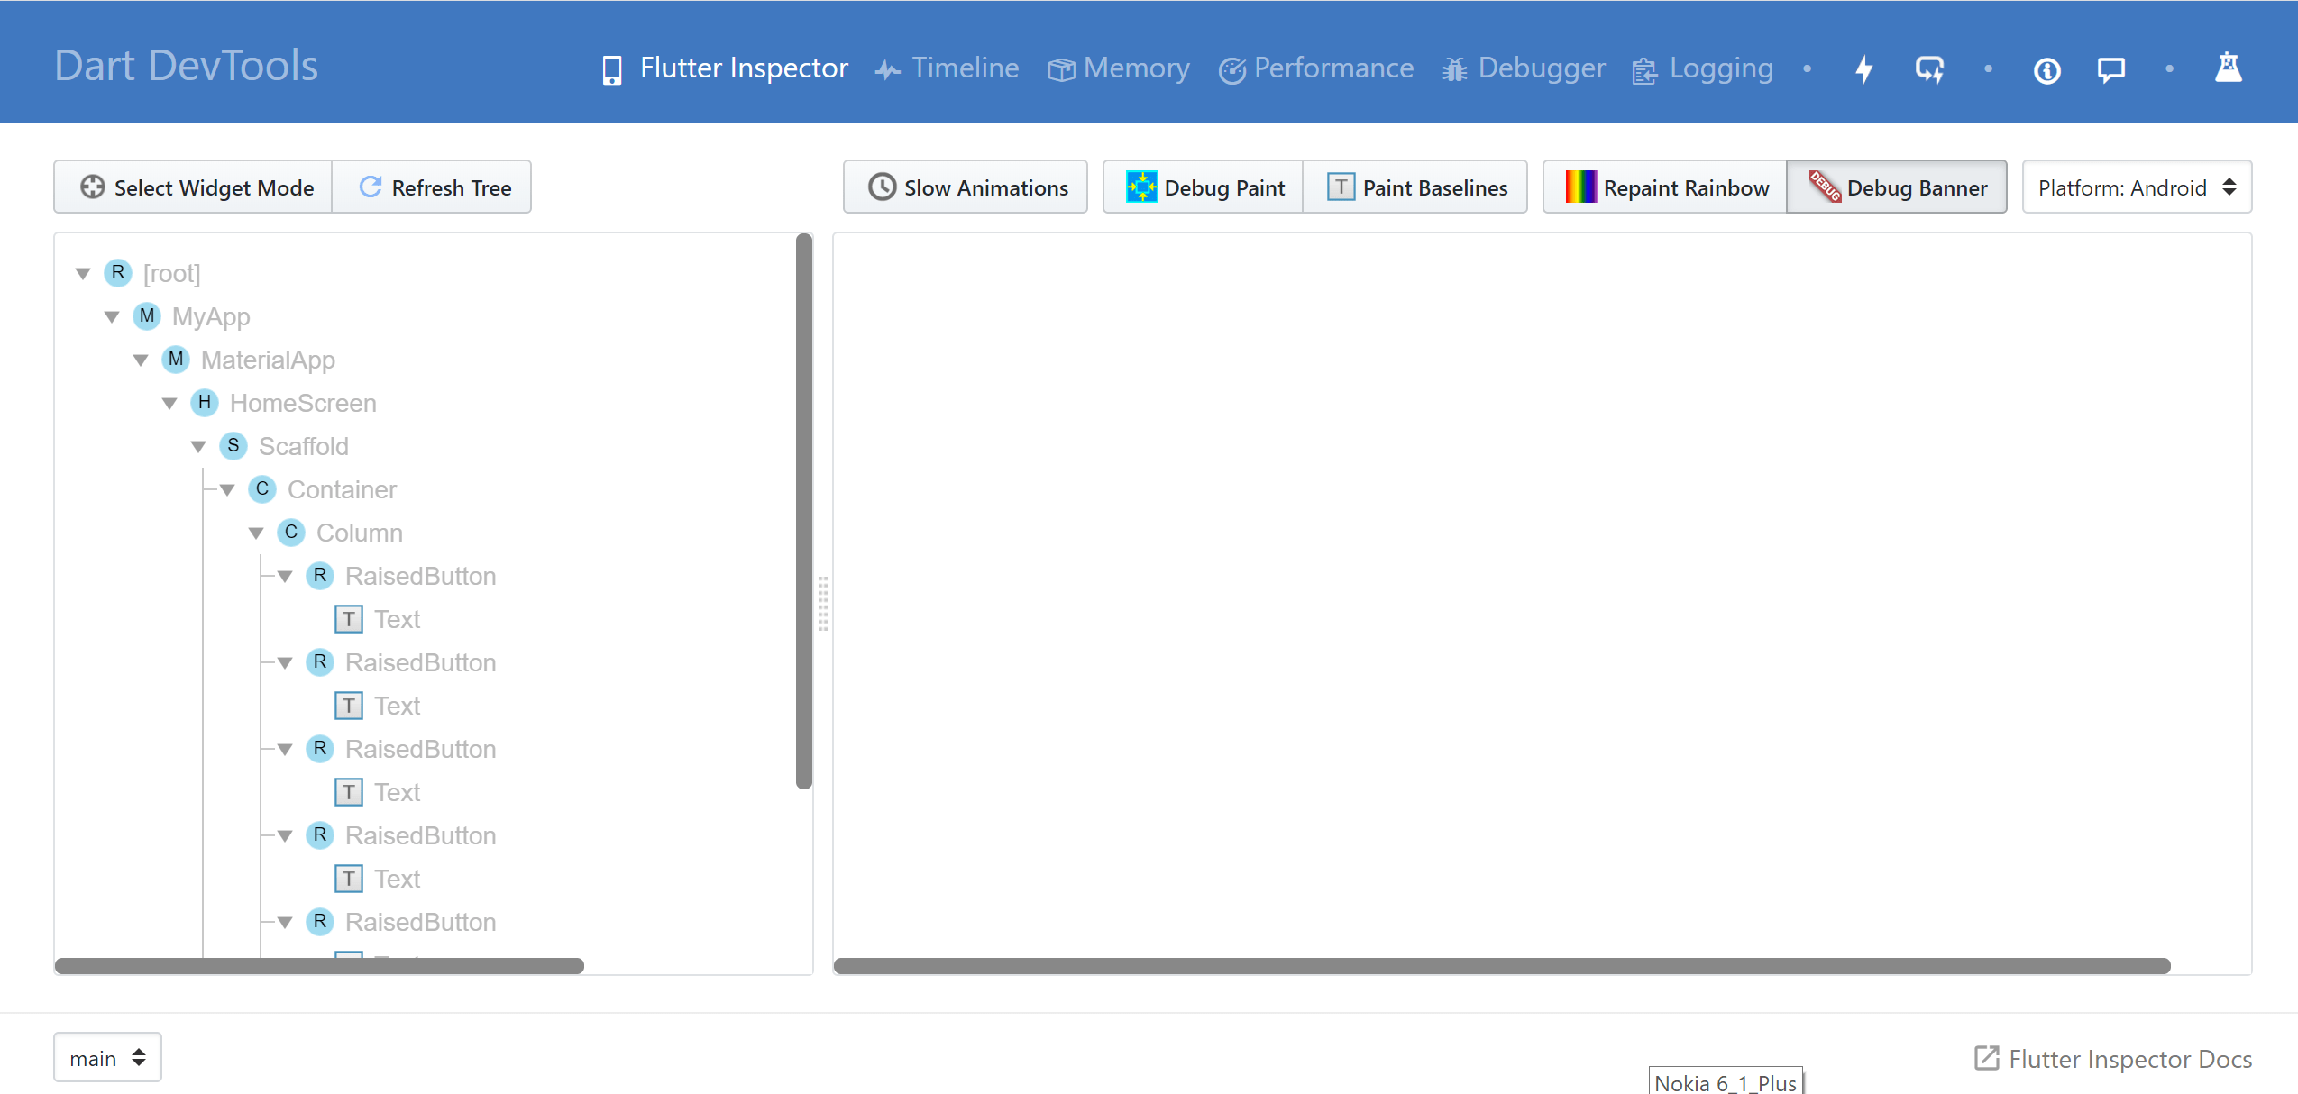Collapse the MaterialApp tree node
The width and height of the screenshot is (2298, 1094).
pos(142,360)
